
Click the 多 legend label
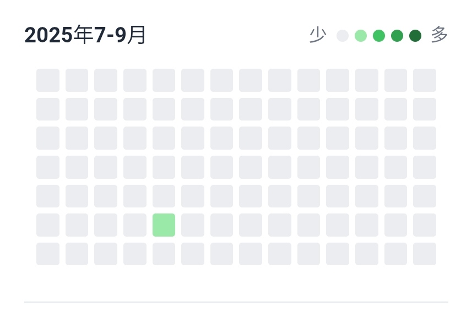point(440,35)
